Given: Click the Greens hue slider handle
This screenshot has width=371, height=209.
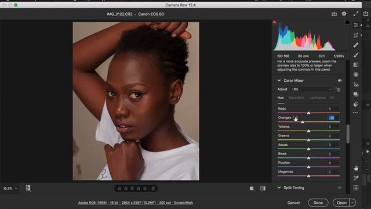Looking at the screenshot, I should click(308, 140).
